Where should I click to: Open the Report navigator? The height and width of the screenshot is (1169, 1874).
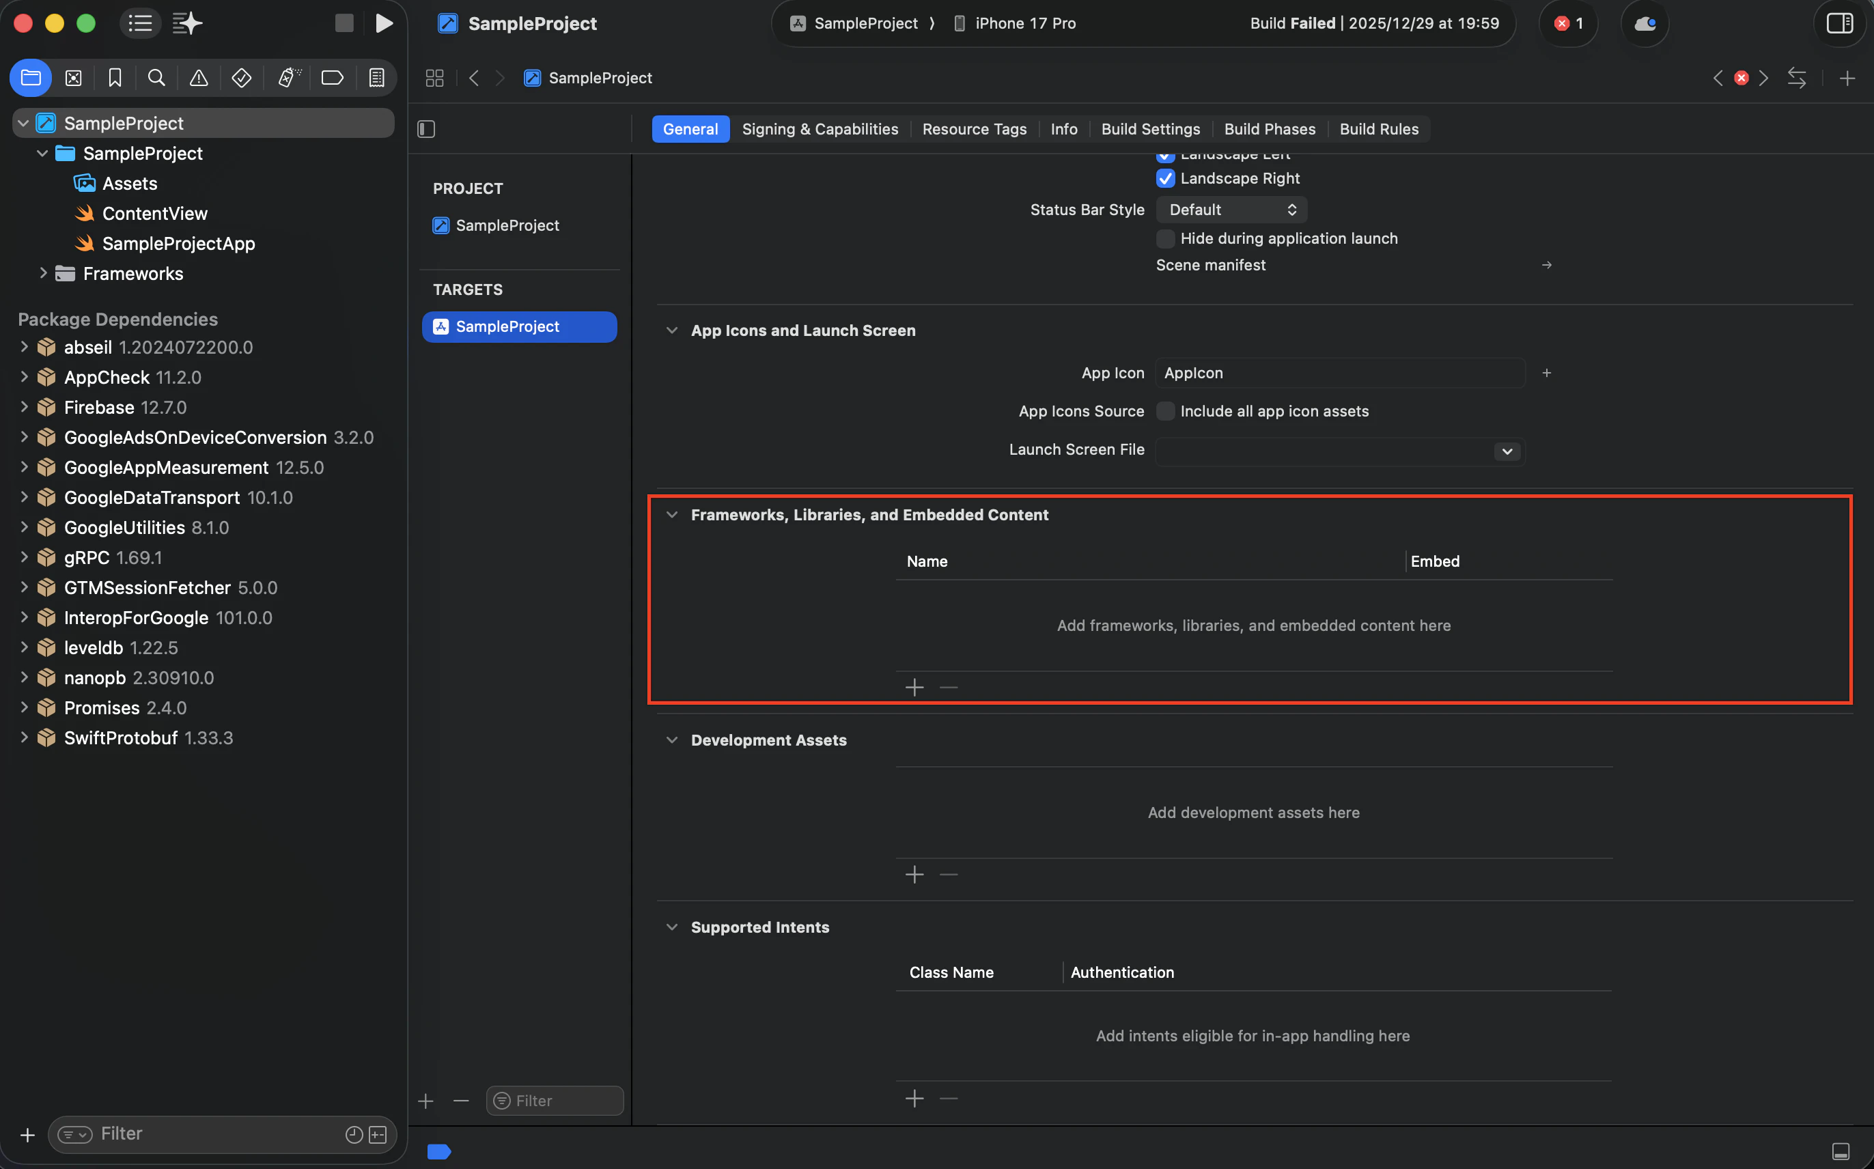point(376,78)
